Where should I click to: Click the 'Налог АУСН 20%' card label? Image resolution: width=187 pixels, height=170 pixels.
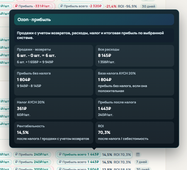(31, 102)
